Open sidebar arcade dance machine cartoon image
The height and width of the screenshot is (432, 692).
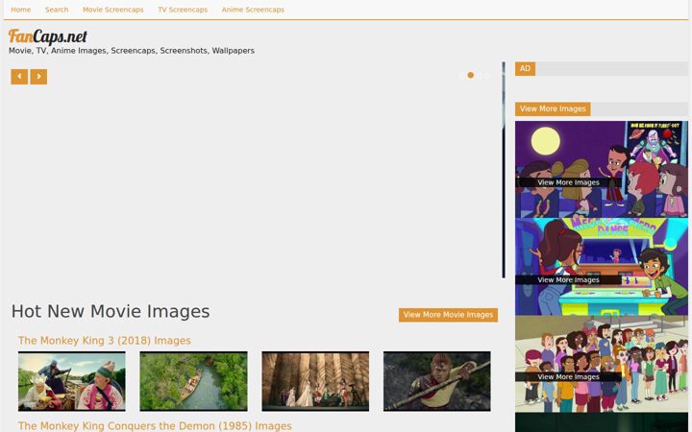(x=601, y=267)
